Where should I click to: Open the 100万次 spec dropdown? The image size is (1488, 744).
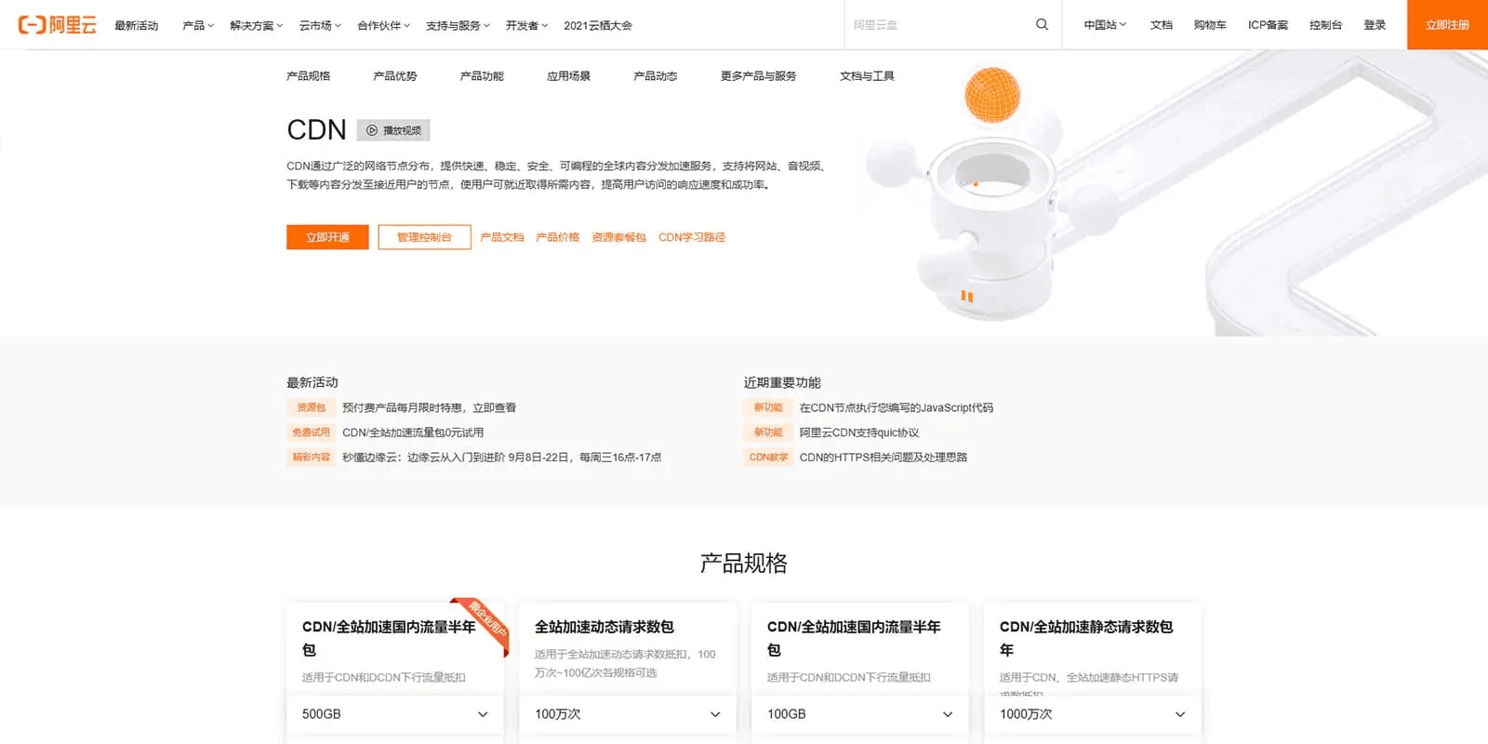(x=628, y=714)
